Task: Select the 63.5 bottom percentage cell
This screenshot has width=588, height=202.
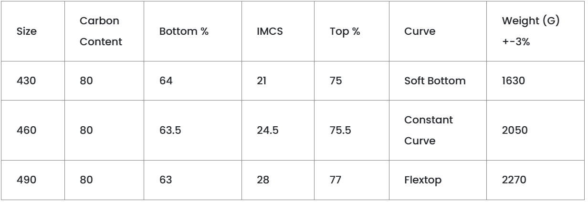Action: pyautogui.click(x=170, y=131)
